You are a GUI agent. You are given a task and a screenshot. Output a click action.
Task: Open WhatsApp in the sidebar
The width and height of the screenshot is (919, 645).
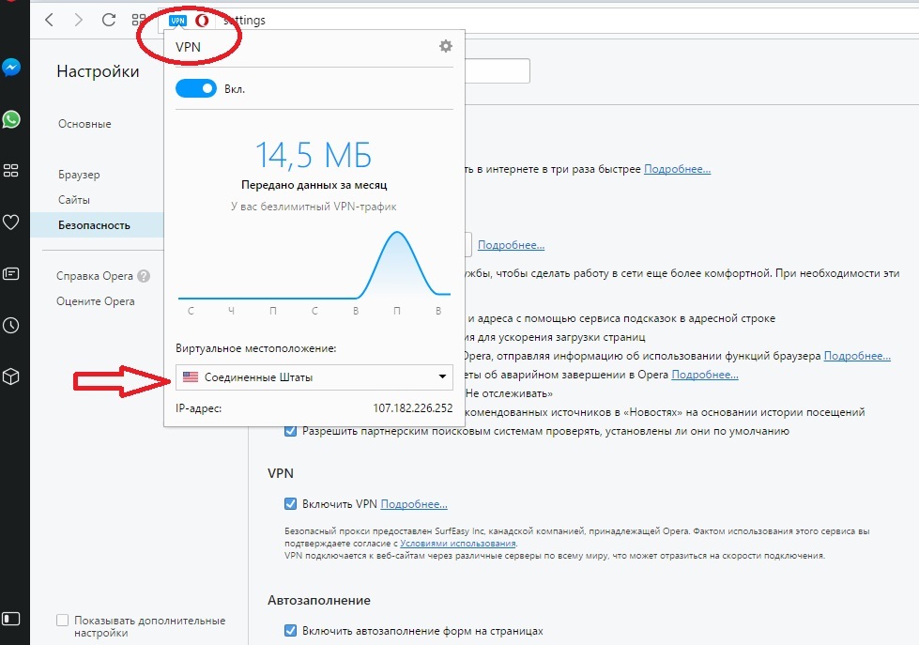click(11, 119)
